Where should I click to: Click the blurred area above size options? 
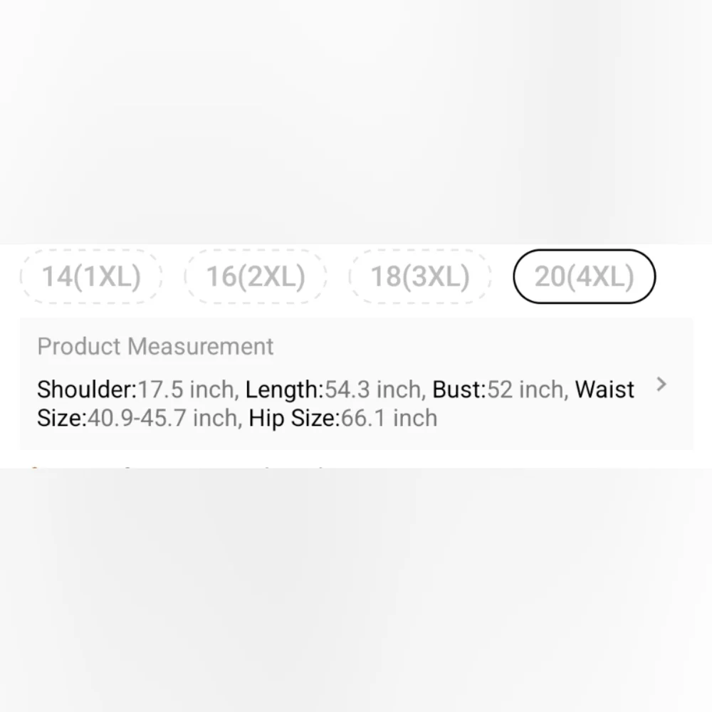[356, 122]
